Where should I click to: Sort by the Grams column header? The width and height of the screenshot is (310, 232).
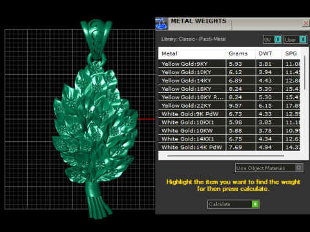(x=240, y=53)
